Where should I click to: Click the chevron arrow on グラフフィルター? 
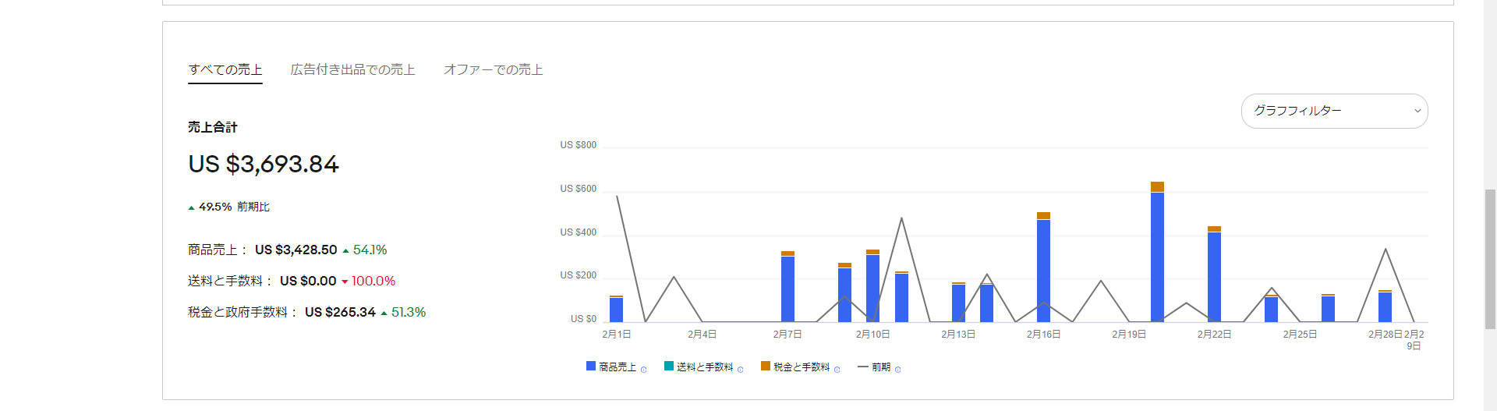[1417, 111]
